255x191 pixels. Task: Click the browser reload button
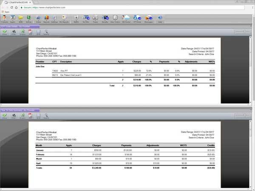coord(12,8)
